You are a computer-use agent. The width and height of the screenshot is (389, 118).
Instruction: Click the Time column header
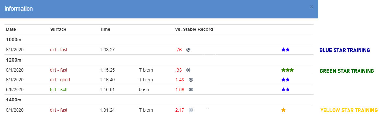[x=105, y=29]
